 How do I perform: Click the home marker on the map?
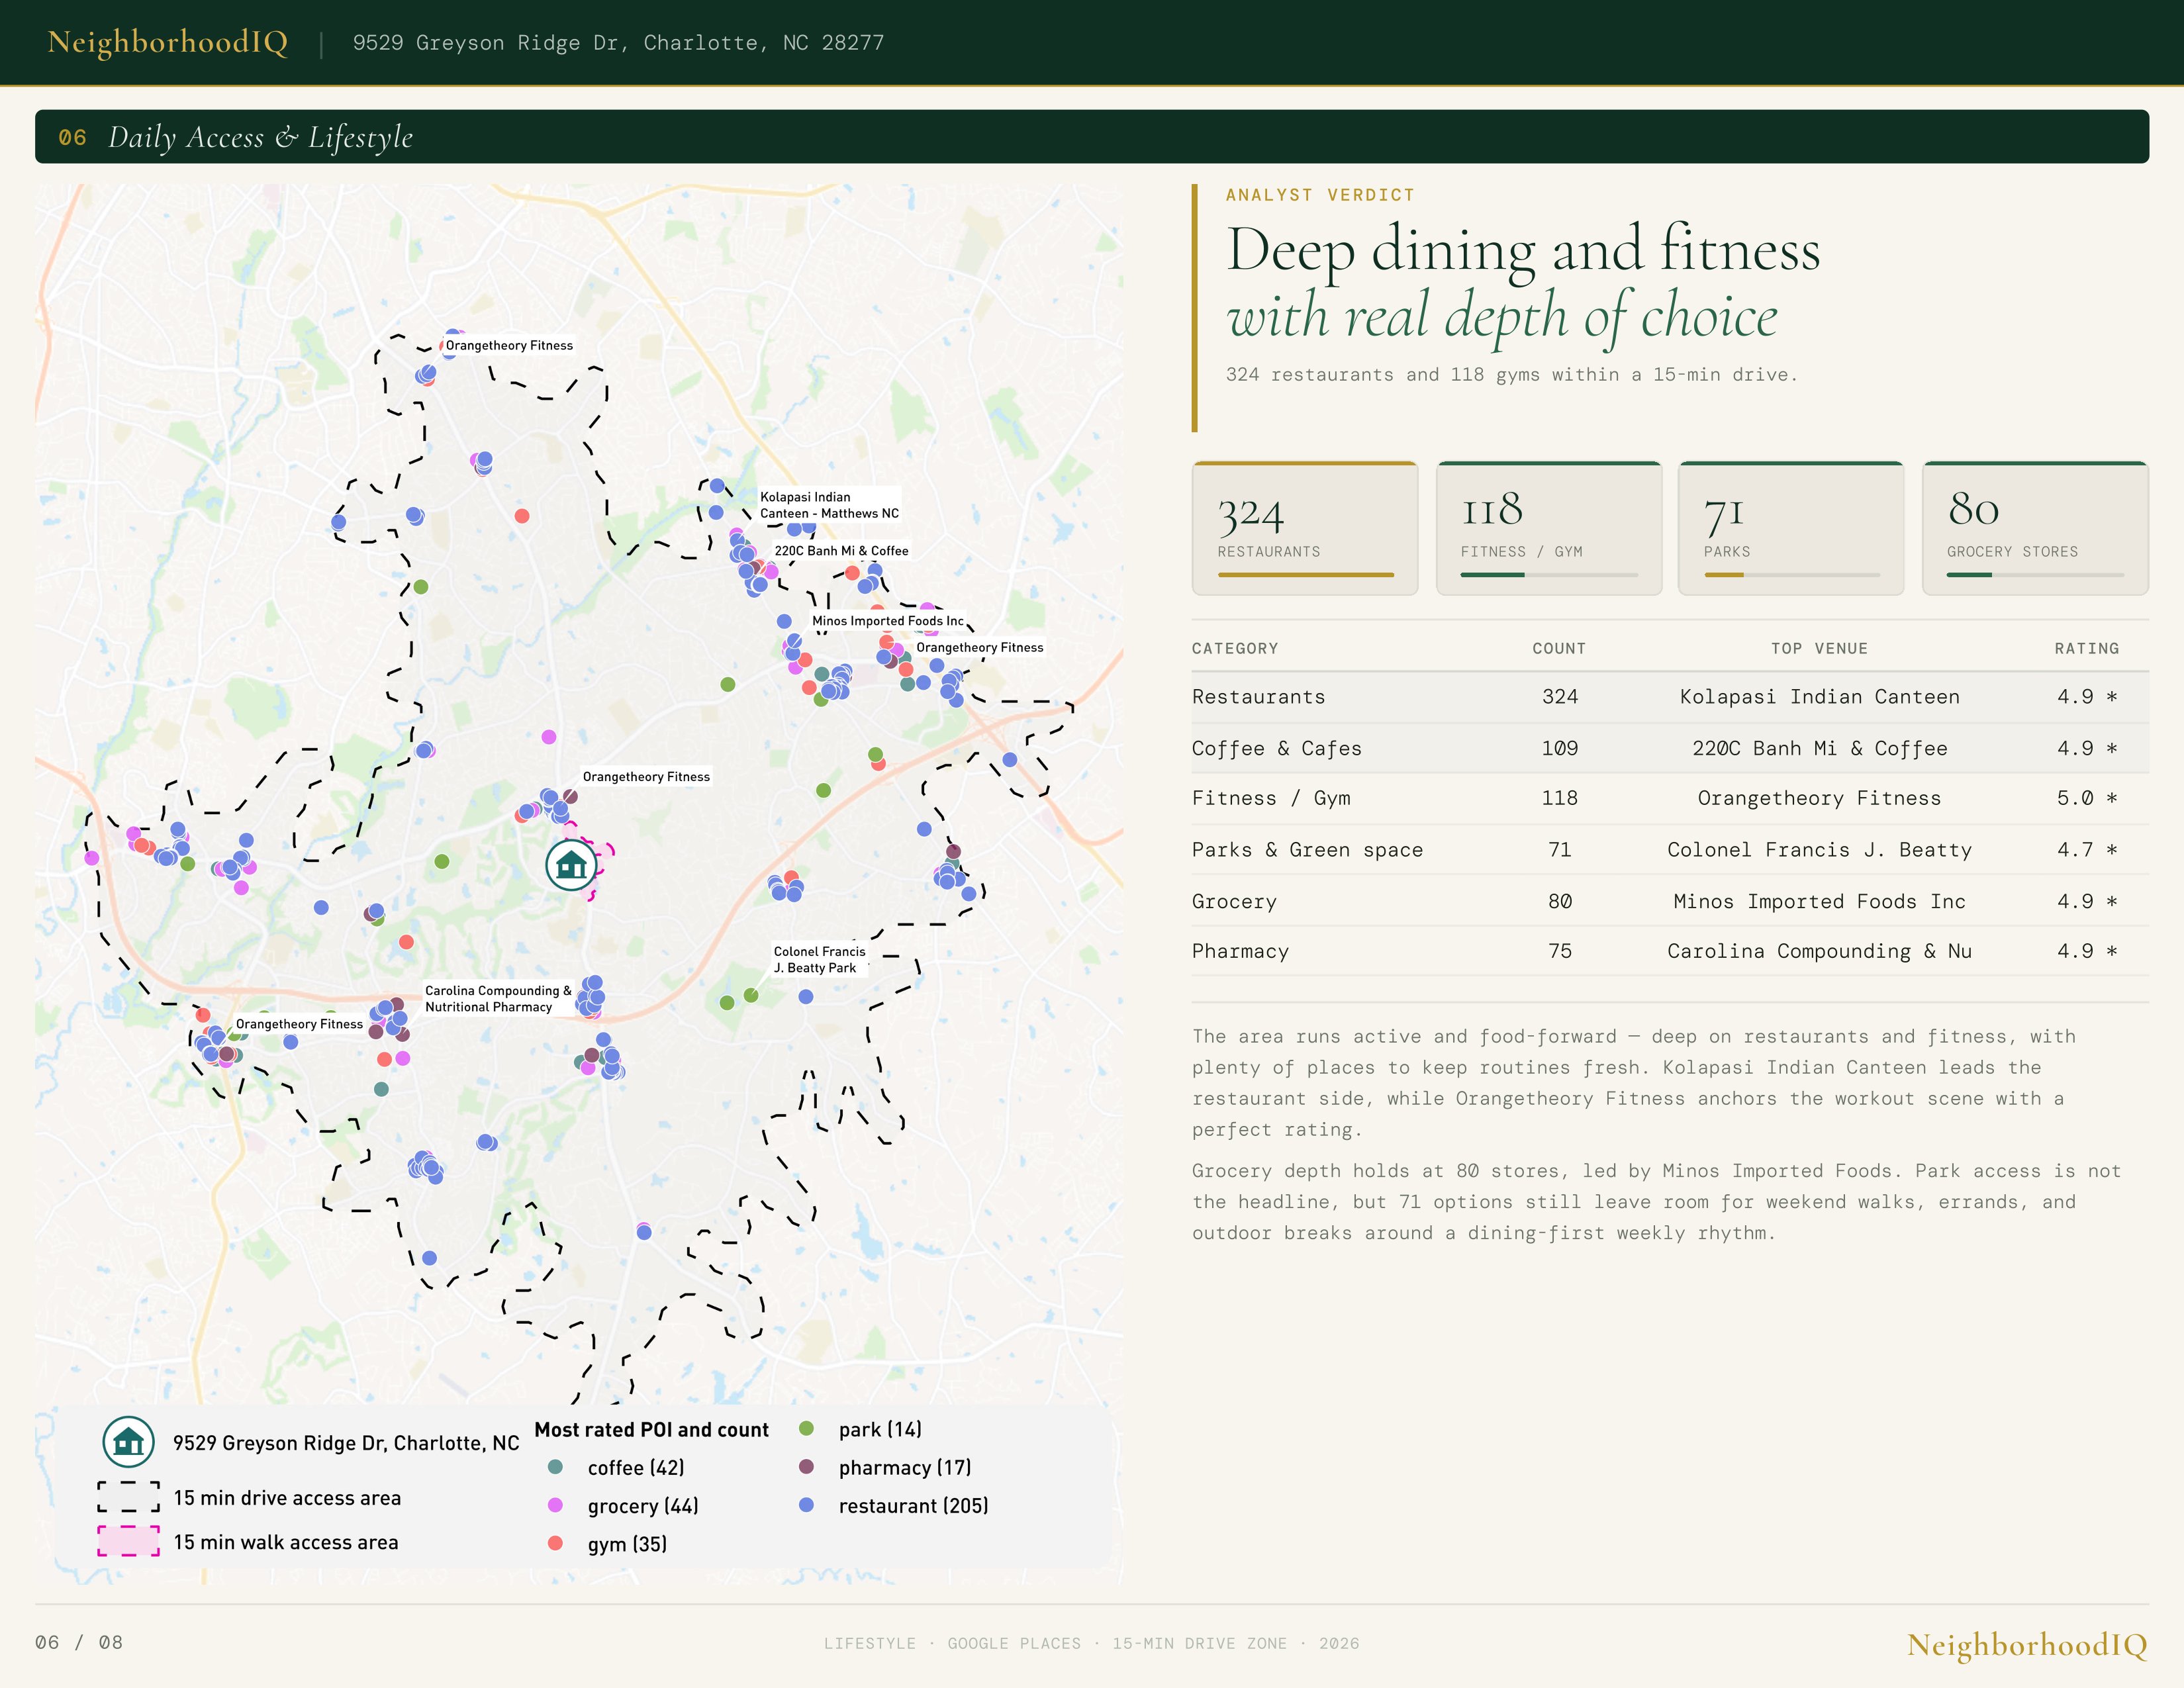571,865
